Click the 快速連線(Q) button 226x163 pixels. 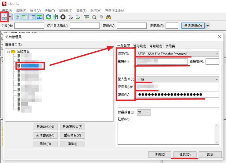pos(193,26)
